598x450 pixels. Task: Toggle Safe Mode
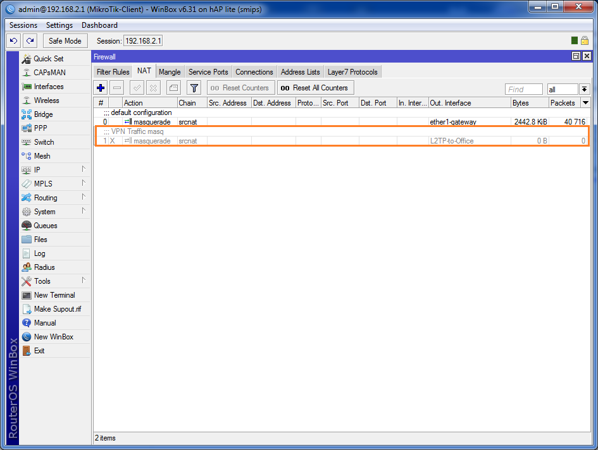point(65,41)
